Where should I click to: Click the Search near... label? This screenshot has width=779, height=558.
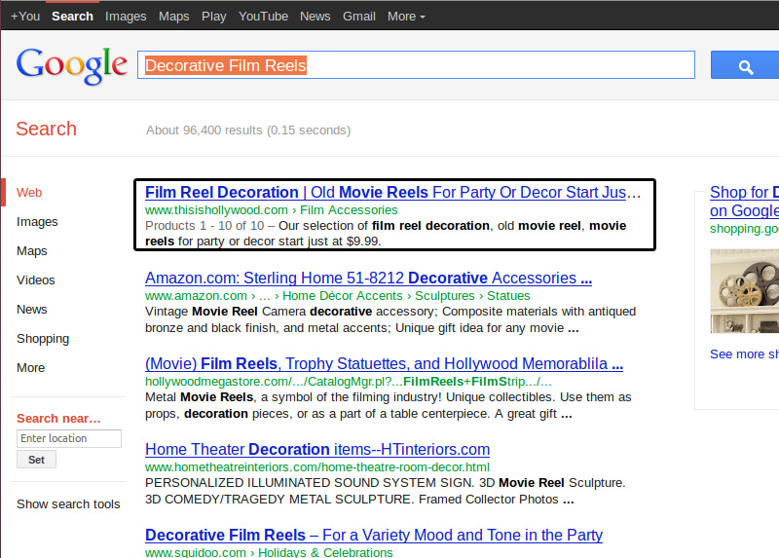[x=58, y=419]
